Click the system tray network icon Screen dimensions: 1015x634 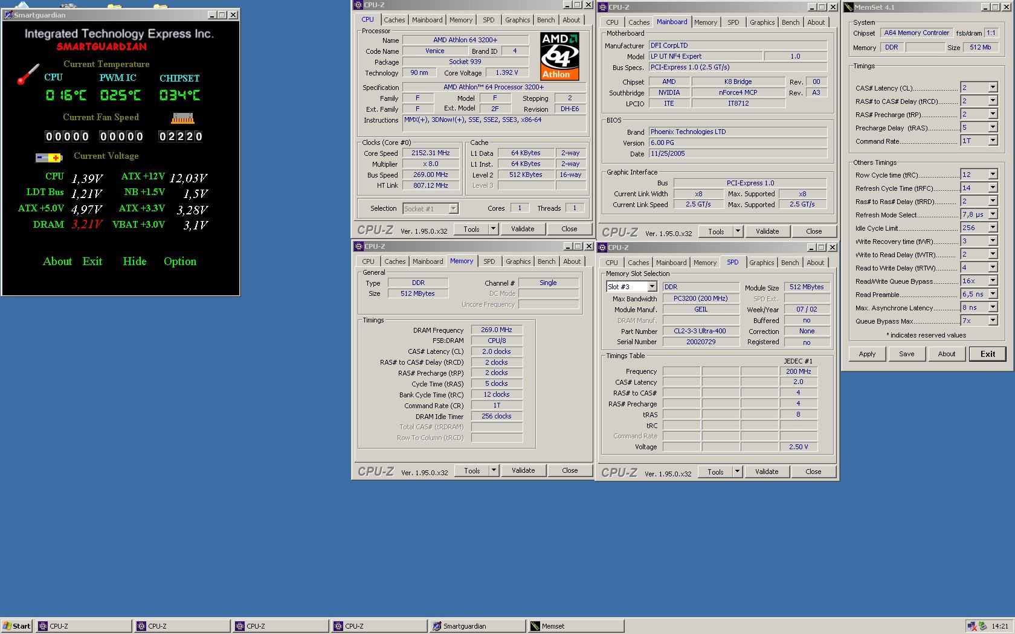pyautogui.click(x=971, y=626)
